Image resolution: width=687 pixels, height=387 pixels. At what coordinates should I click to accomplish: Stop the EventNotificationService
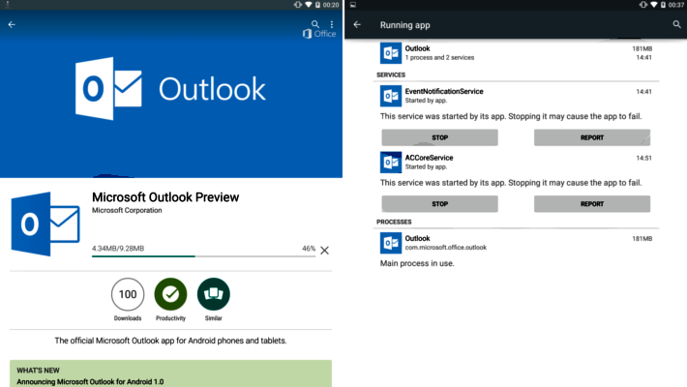439,137
